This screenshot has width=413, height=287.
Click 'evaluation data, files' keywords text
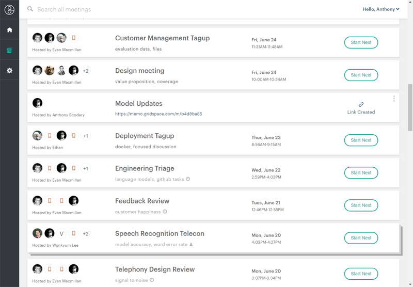(x=138, y=49)
